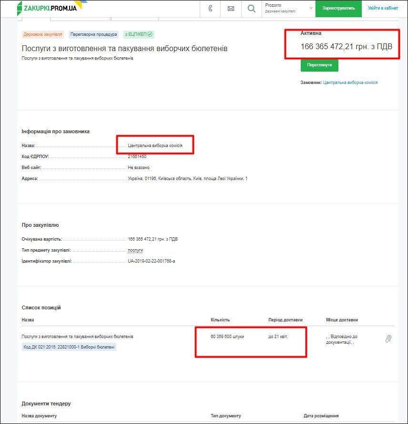Select Очікувана вартість value in Про закупівлю
The image size is (408, 424).
point(153,239)
